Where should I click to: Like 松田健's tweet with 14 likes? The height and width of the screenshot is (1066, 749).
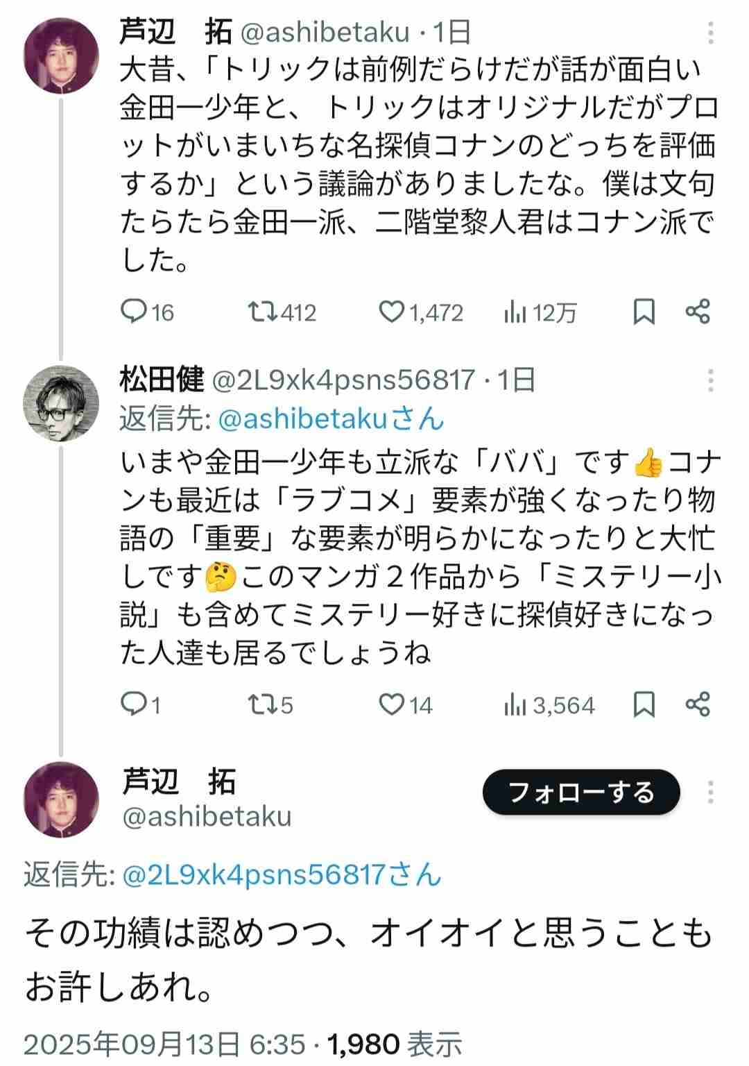coord(392,704)
